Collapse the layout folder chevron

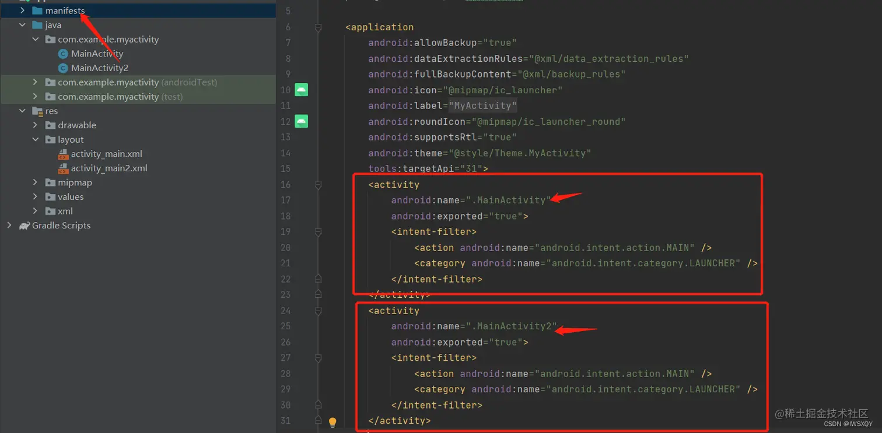(x=36, y=140)
